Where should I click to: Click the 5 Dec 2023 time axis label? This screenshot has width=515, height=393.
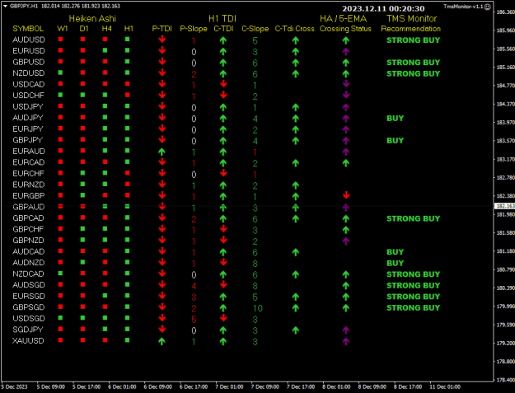click(x=15, y=386)
